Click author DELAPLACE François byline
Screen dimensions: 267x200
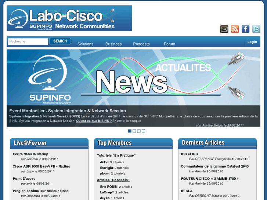click(211, 159)
